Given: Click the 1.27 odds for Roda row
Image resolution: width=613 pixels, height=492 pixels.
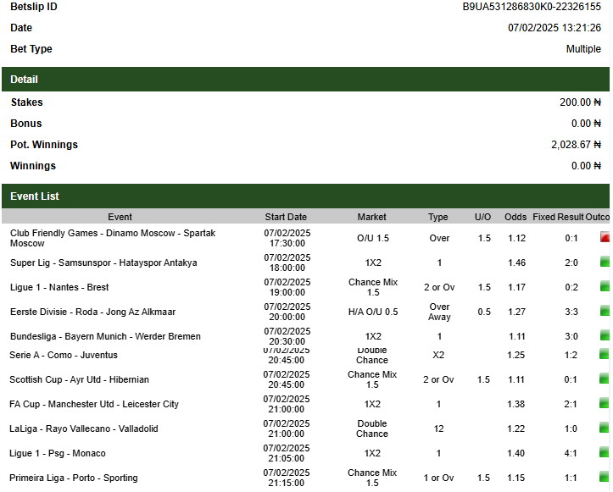Looking at the screenshot, I should tap(517, 312).
